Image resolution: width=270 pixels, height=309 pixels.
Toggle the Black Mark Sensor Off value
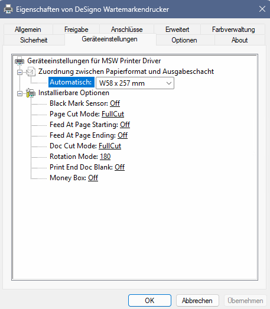tap(115, 103)
